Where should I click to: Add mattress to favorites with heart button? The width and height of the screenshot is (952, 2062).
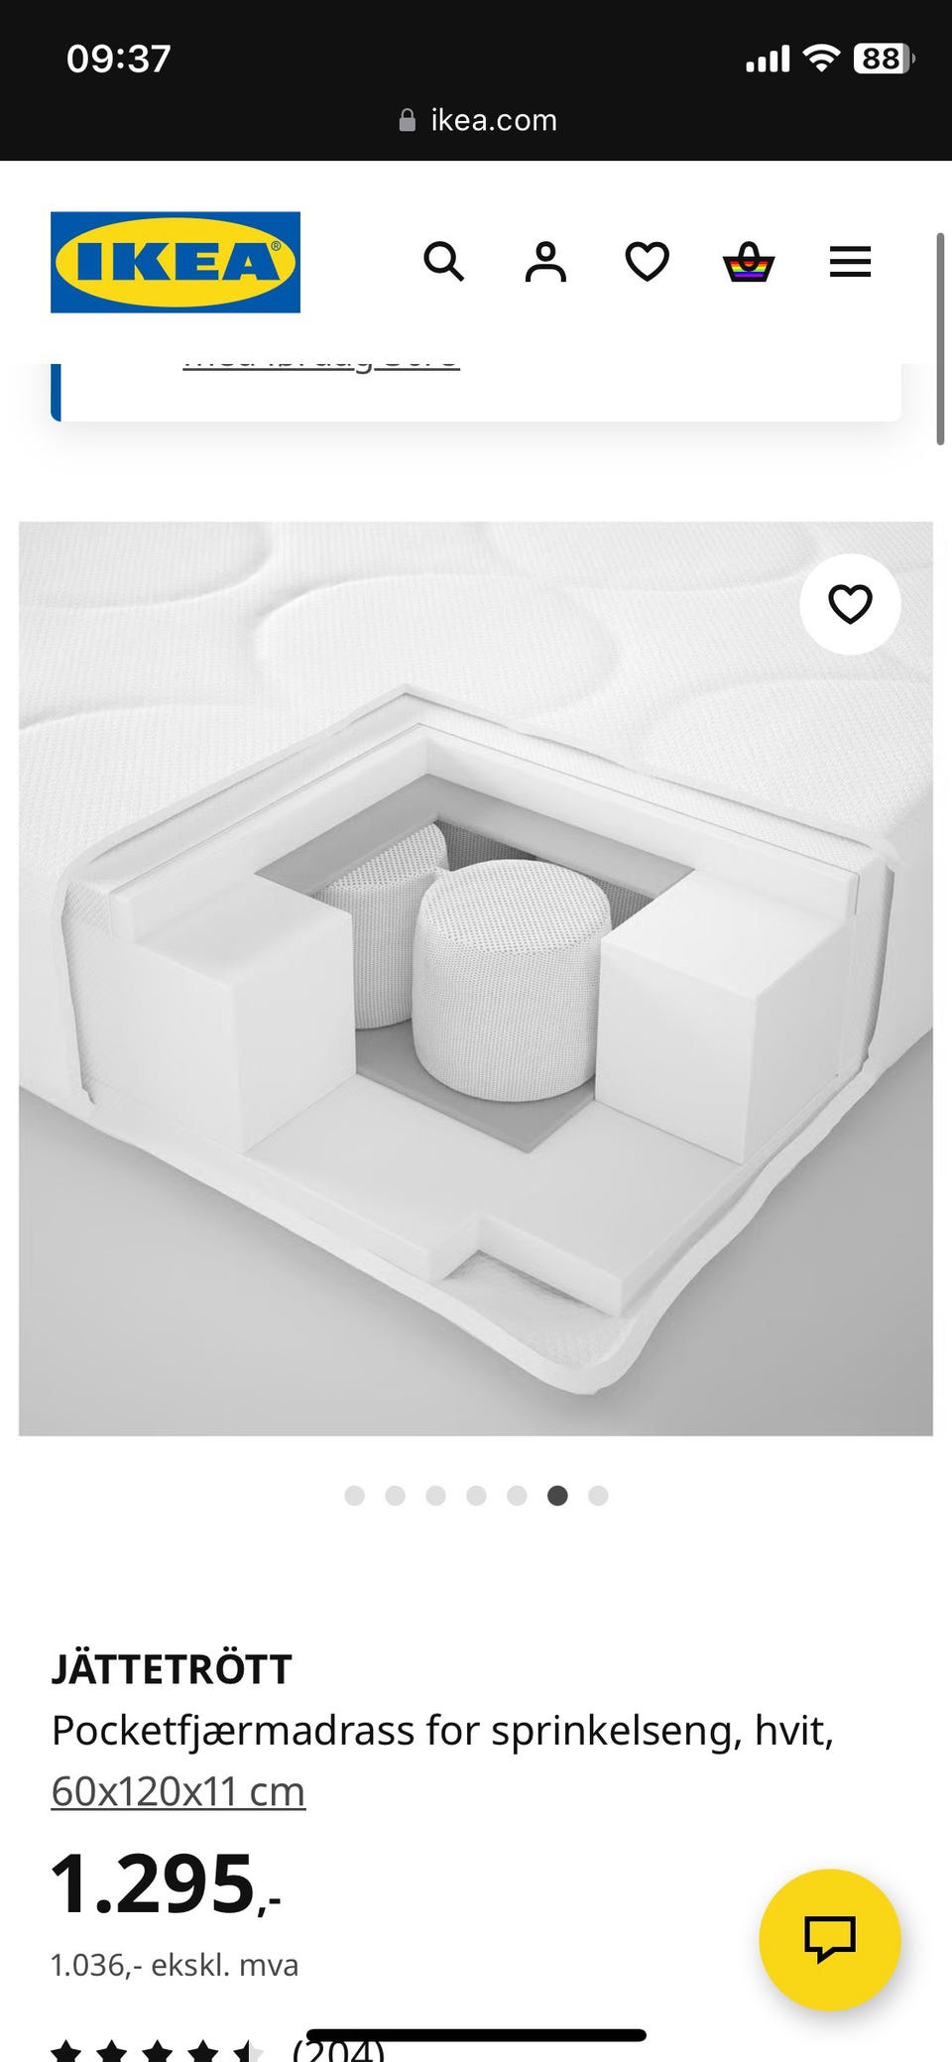(x=850, y=604)
